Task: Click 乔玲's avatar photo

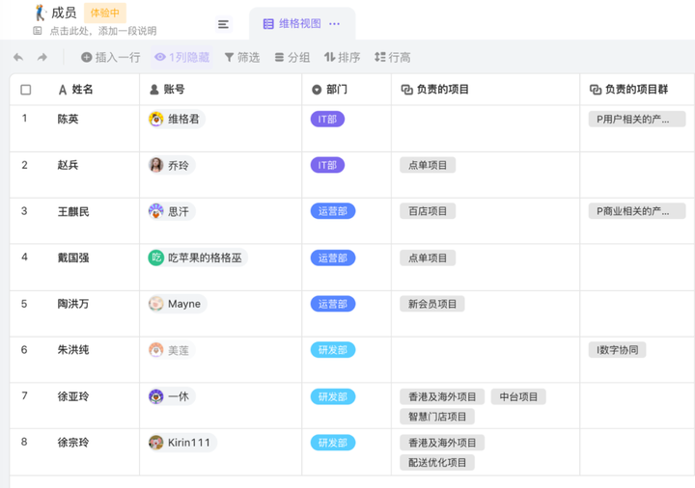Action: pos(156,165)
